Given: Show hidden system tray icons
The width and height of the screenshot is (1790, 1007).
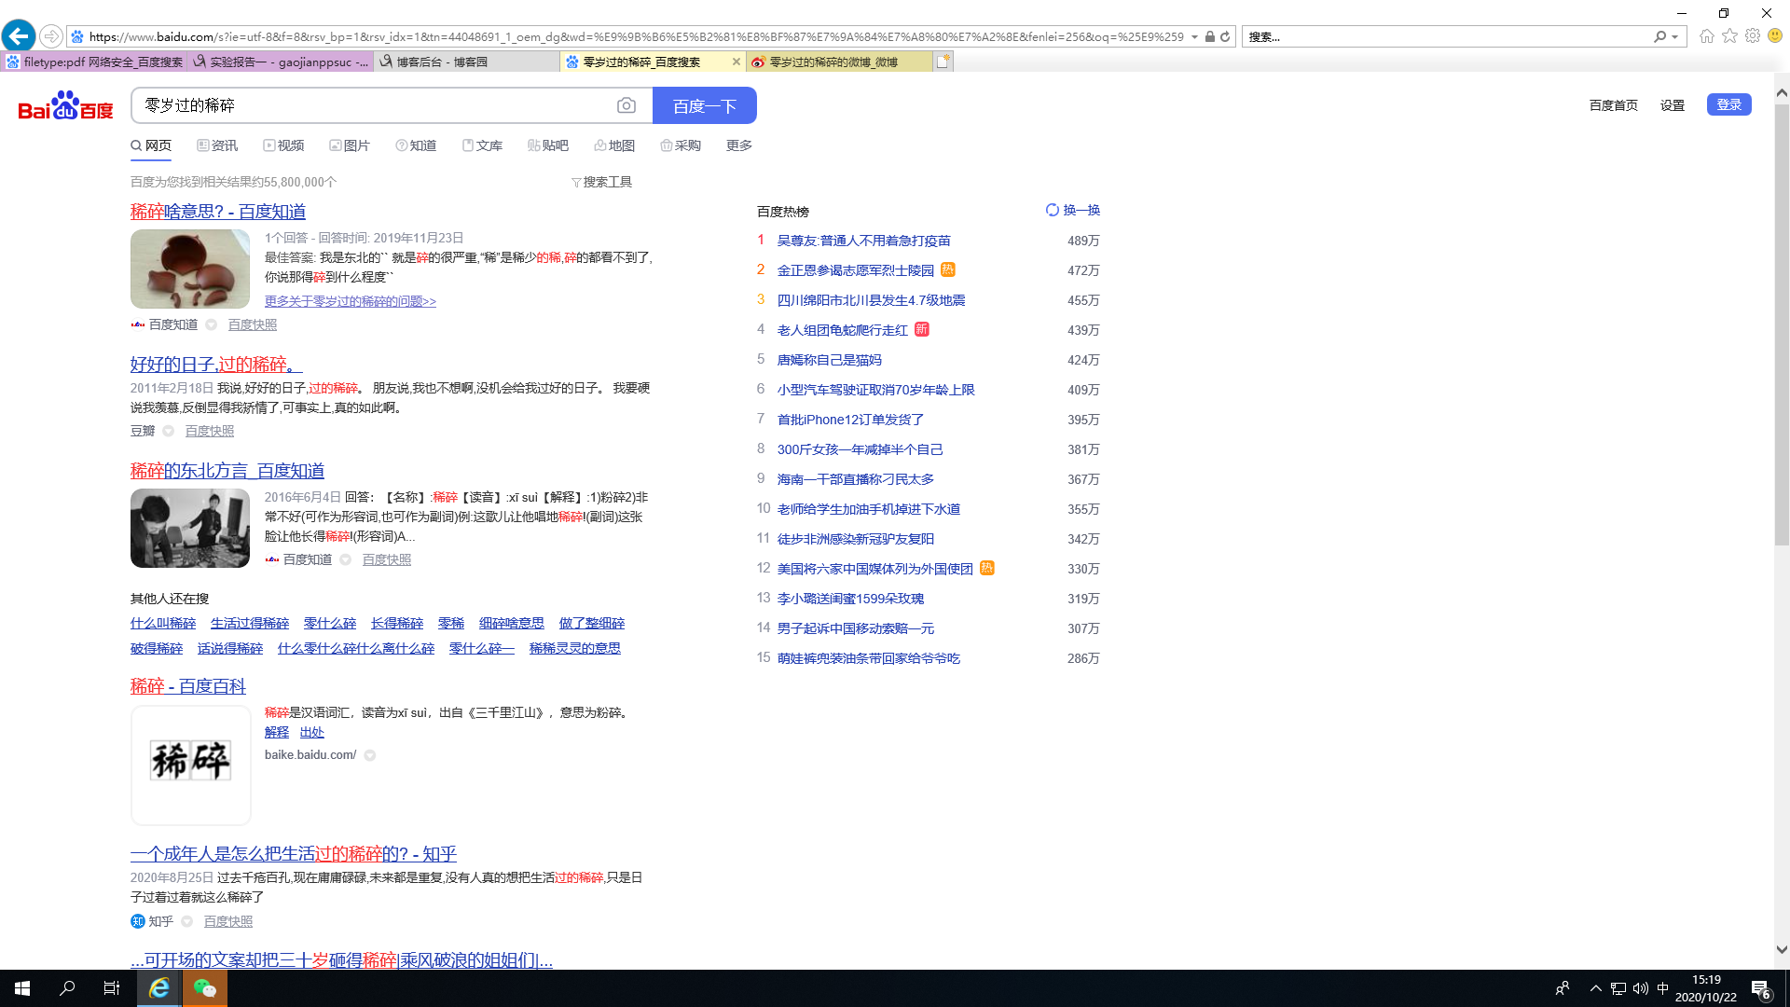Looking at the screenshot, I should pyautogui.click(x=1595, y=988).
